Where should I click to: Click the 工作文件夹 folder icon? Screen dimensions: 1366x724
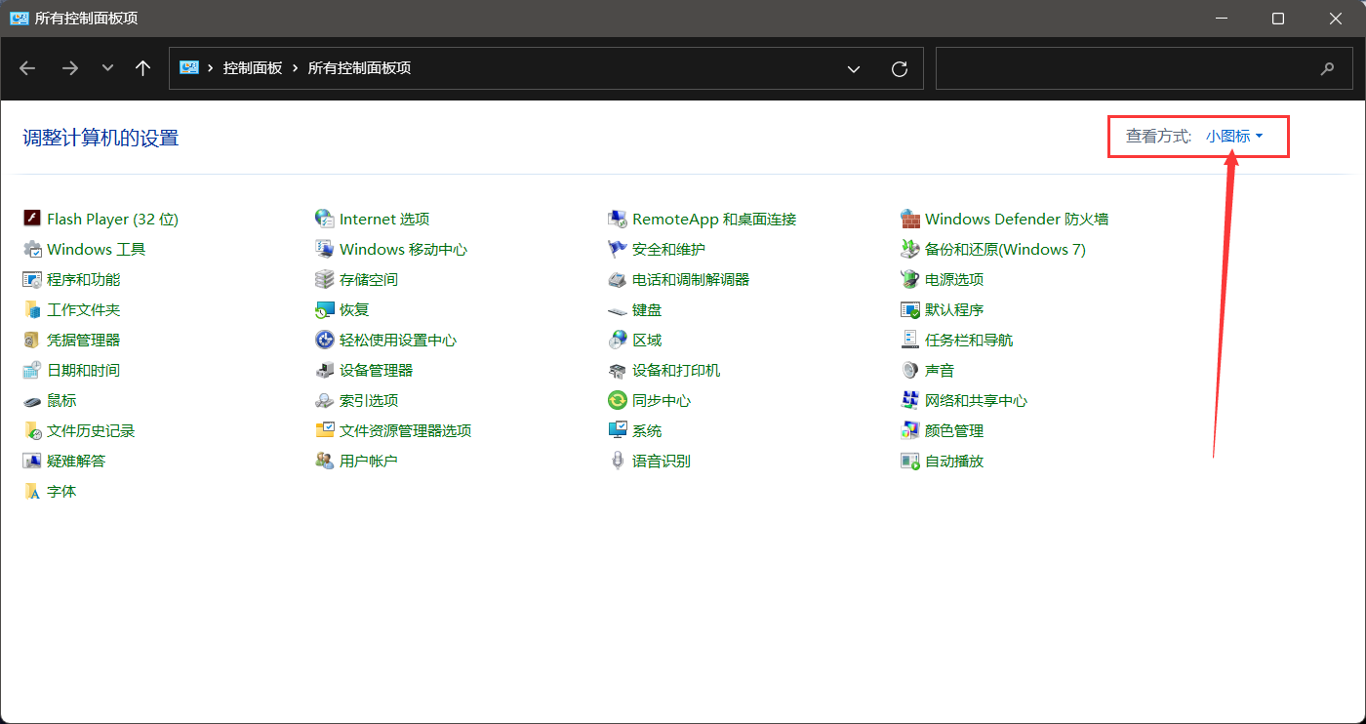point(32,309)
